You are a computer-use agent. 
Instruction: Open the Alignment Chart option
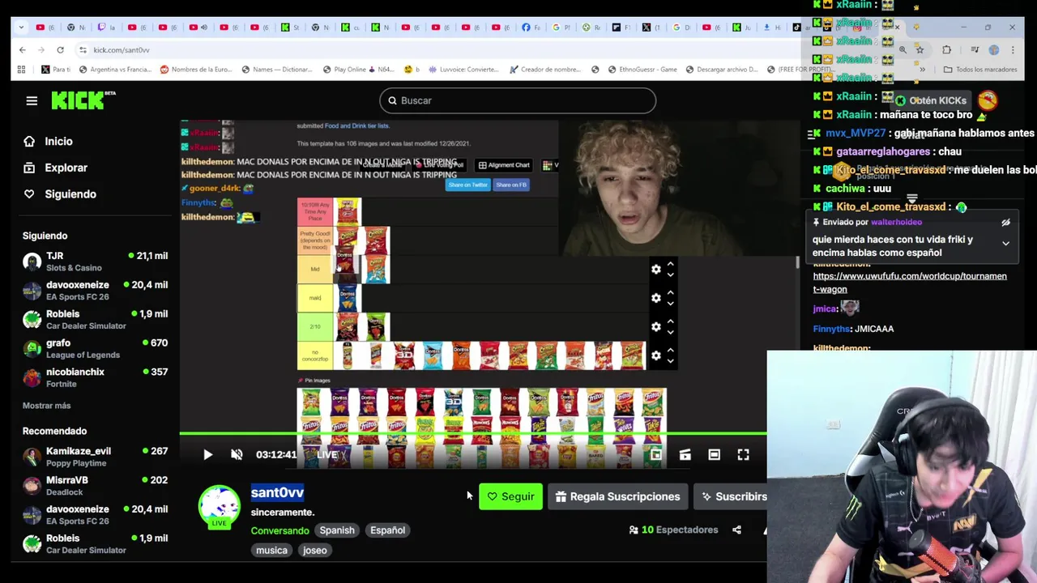pyautogui.click(x=504, y=165)
